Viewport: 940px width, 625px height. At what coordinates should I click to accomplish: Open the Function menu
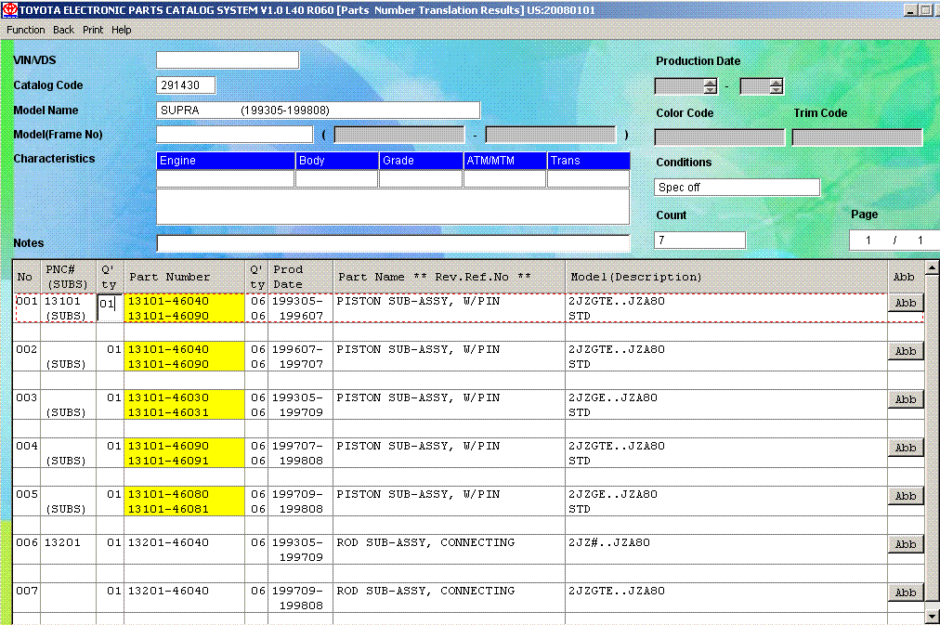[x=26, y=30]
